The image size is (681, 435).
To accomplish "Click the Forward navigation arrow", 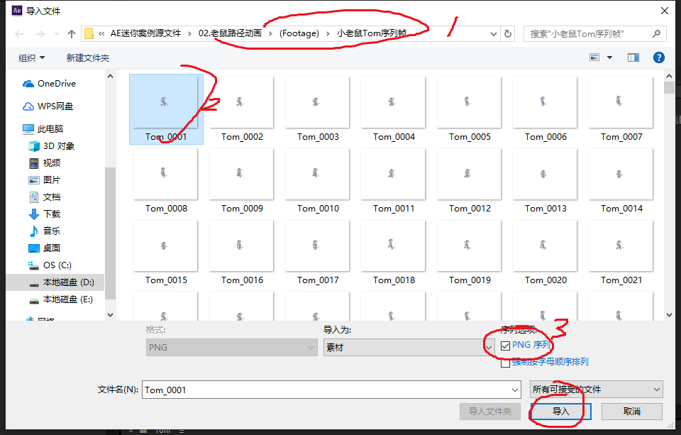I will click(x=40, y=34).
